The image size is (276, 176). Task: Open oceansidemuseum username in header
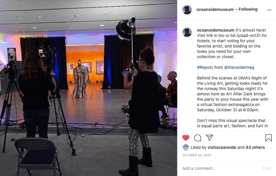coord(215,10)
